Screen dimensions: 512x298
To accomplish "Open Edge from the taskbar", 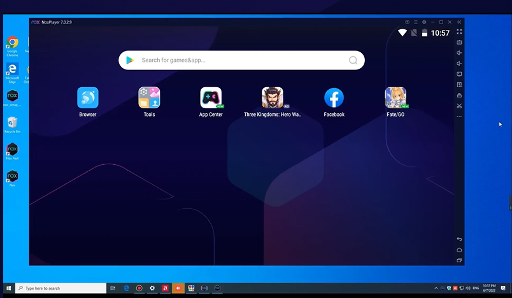I will (126, 288).
